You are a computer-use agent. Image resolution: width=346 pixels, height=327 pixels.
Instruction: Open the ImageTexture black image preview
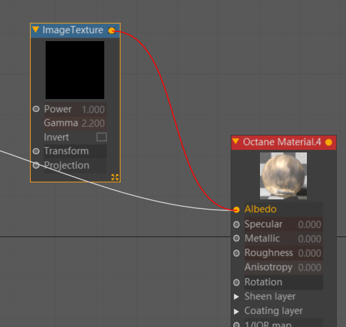coord(75,70)
